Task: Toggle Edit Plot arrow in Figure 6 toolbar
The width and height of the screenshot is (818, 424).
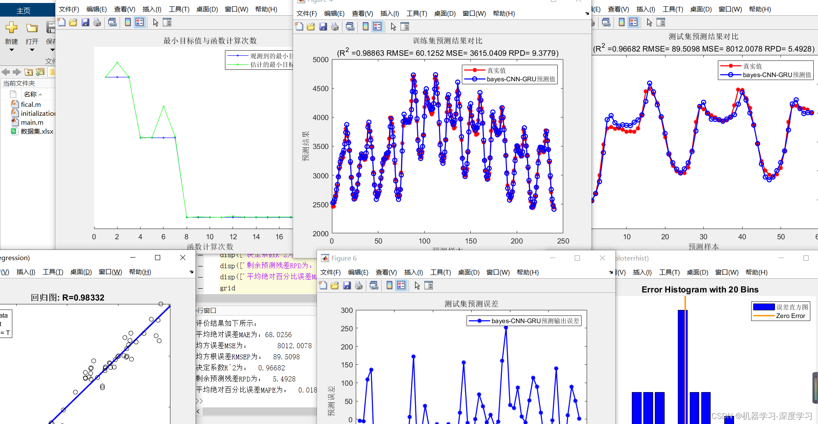Action: coord(417,285)
